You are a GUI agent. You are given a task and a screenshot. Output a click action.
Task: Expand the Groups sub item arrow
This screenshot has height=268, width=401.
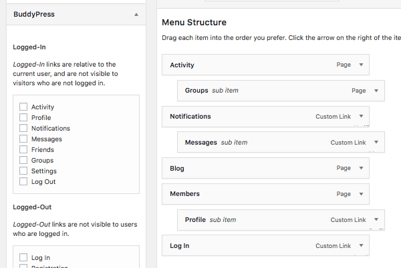coord(377,91)
